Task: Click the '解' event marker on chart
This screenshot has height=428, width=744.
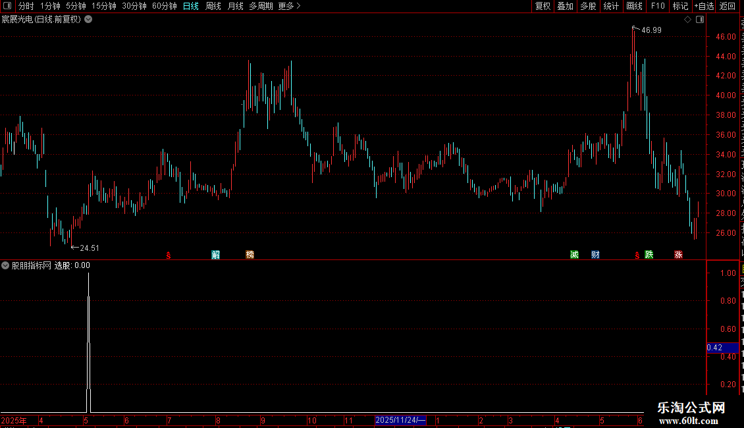Action: pos(215,255)
